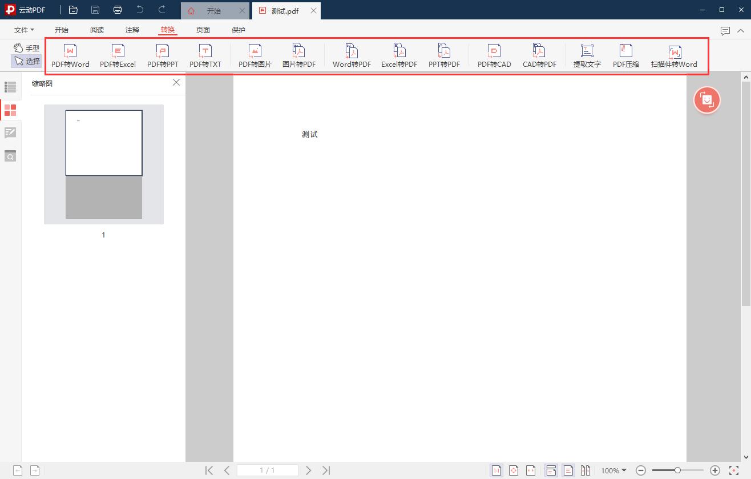Screen dimensions: 751x479
Task: Click the 提取文字 text extraction icon
Action: 587,57
